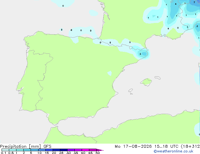Viewport: 200px width, 154px height.
Task: Click the "(18+312" forecast run label
Action: coord(190,146)
